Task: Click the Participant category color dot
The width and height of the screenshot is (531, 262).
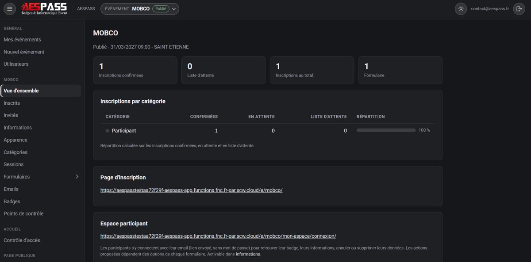Action: [108, 131]
